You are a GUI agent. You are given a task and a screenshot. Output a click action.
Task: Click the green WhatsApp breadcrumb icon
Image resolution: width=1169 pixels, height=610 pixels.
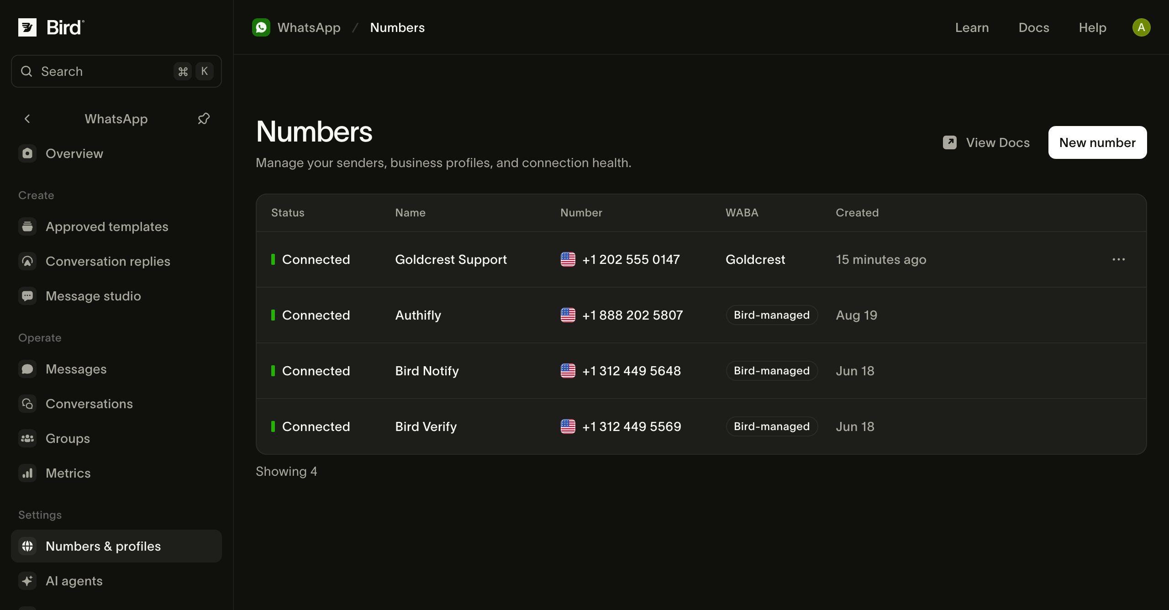261,27
